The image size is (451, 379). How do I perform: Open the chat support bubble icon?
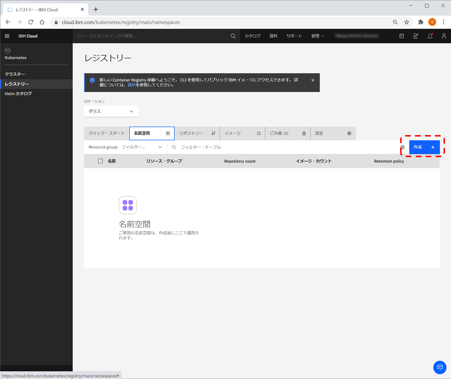tap(440, 367)
